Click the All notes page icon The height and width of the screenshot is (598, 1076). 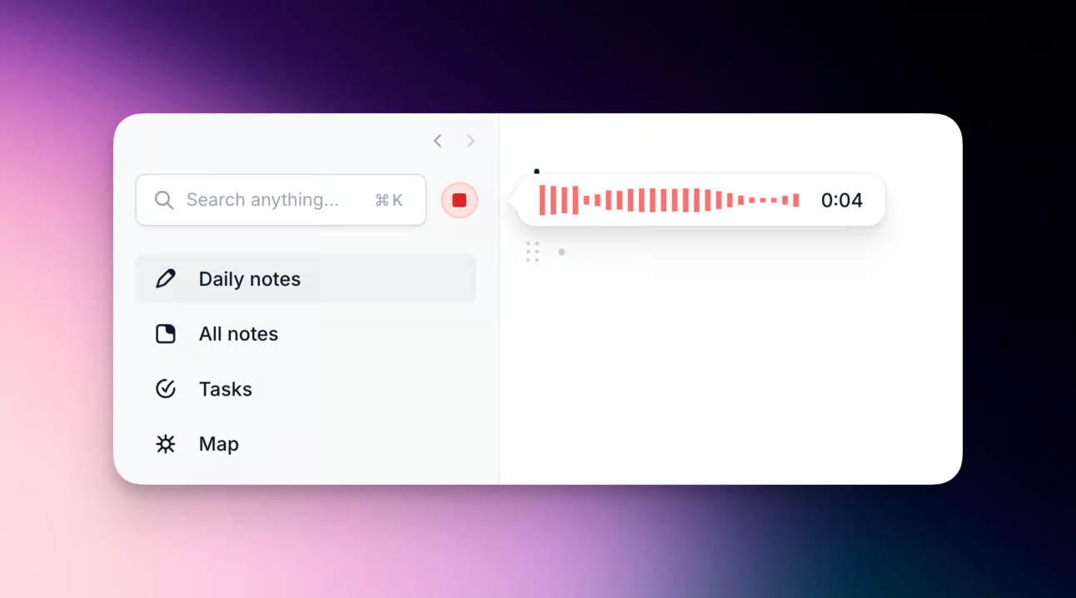(x=166, y=333)
